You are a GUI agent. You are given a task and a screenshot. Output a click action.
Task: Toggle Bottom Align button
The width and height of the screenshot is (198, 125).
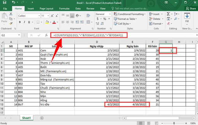click(72, 16)
